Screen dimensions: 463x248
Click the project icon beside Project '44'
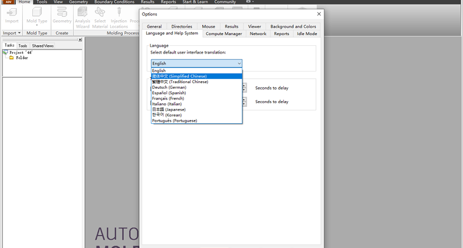(5, 52)
